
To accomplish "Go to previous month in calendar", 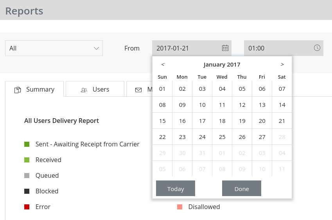I will (163, 64).
